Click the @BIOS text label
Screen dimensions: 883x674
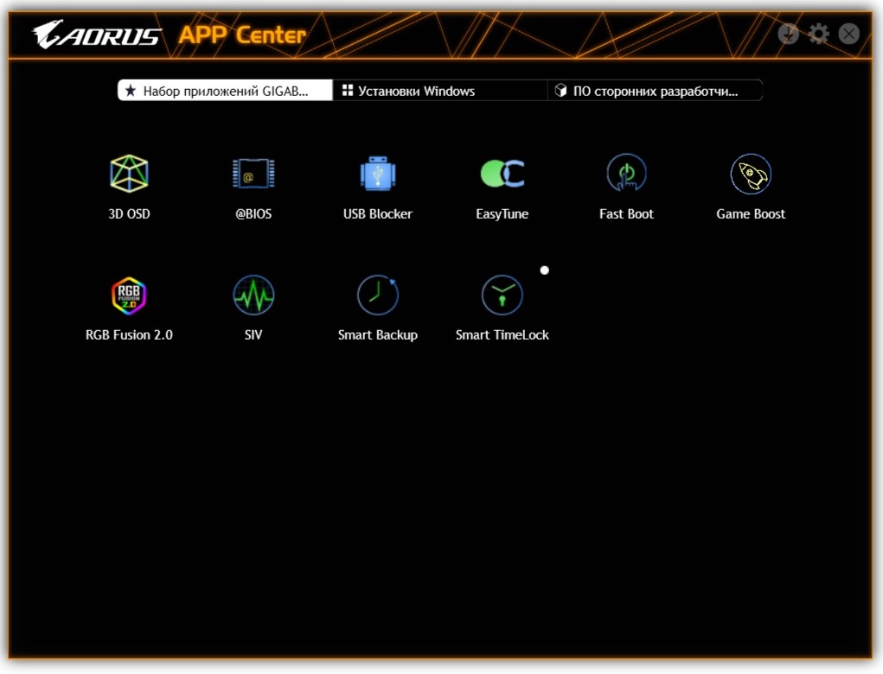pos(253,213)
